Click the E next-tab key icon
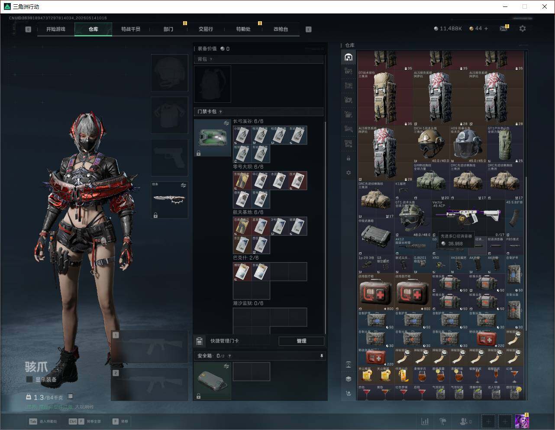Viewport: 555px width, 430px height. (x=309, y=29)
